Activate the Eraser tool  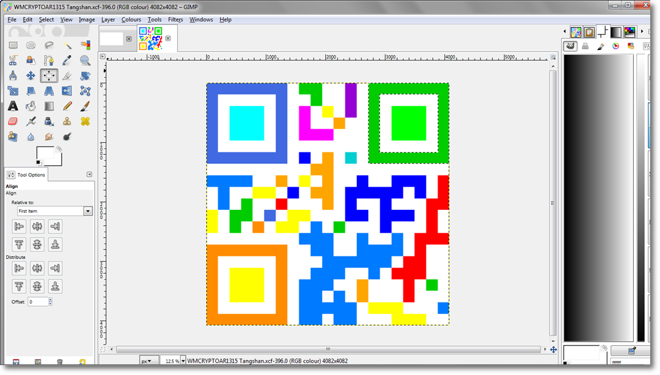click(x=13, y=121)
